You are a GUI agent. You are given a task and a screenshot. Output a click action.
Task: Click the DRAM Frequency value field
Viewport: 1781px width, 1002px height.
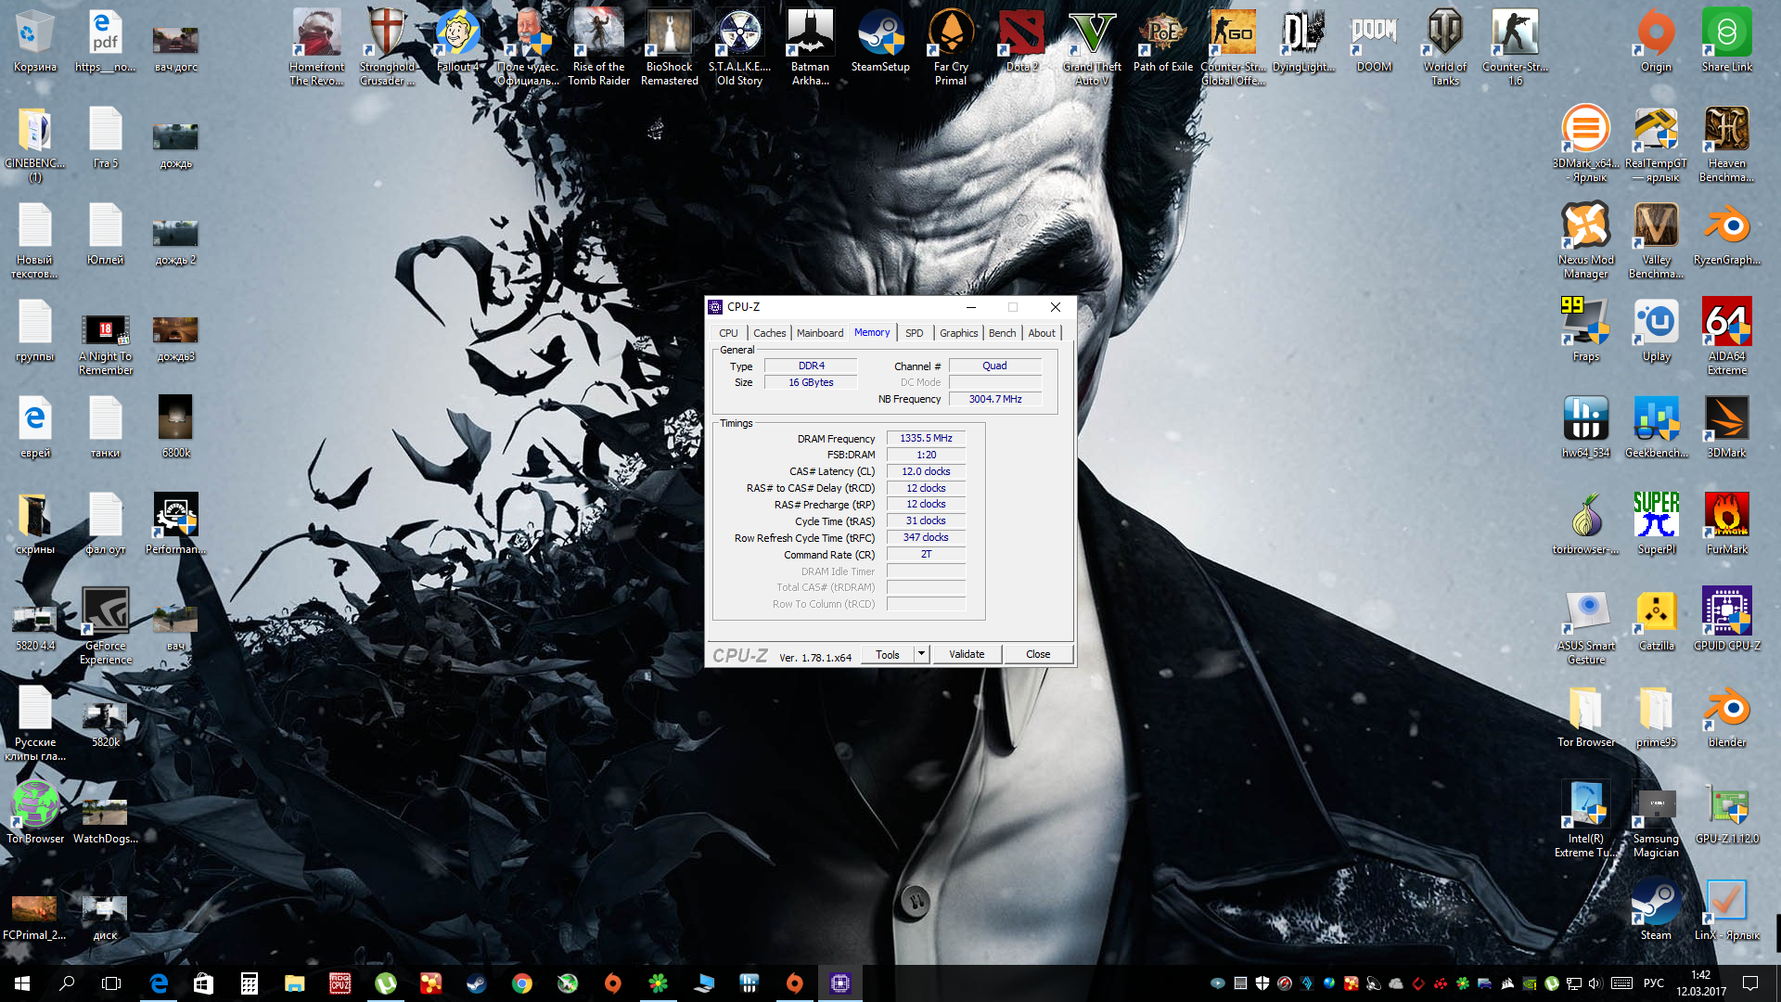pos(926,438)
